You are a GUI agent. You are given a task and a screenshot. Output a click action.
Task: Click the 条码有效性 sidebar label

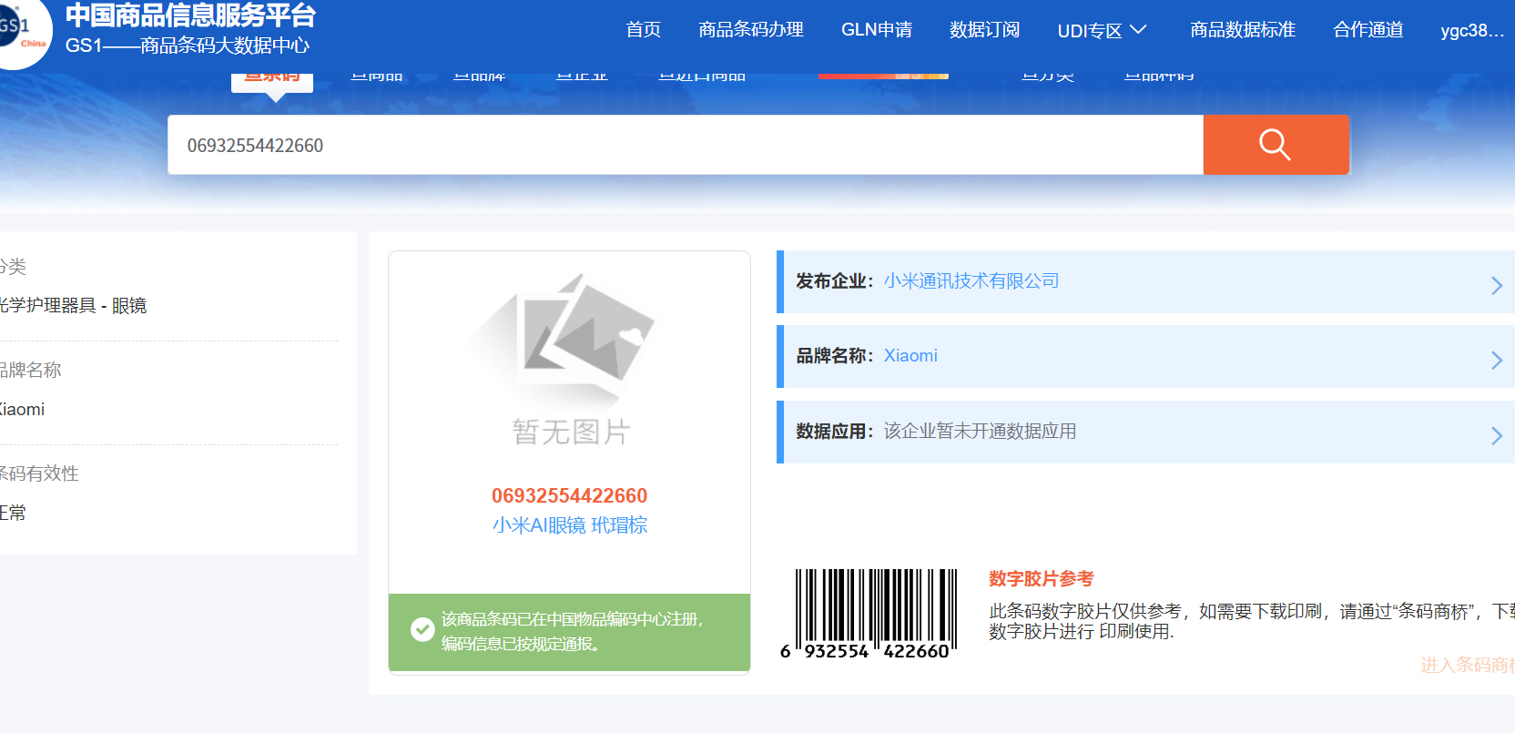39,473
